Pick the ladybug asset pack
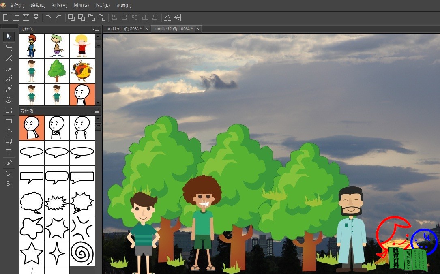The width and height of the screenshot is (440, 274). [x=82, y=71]
